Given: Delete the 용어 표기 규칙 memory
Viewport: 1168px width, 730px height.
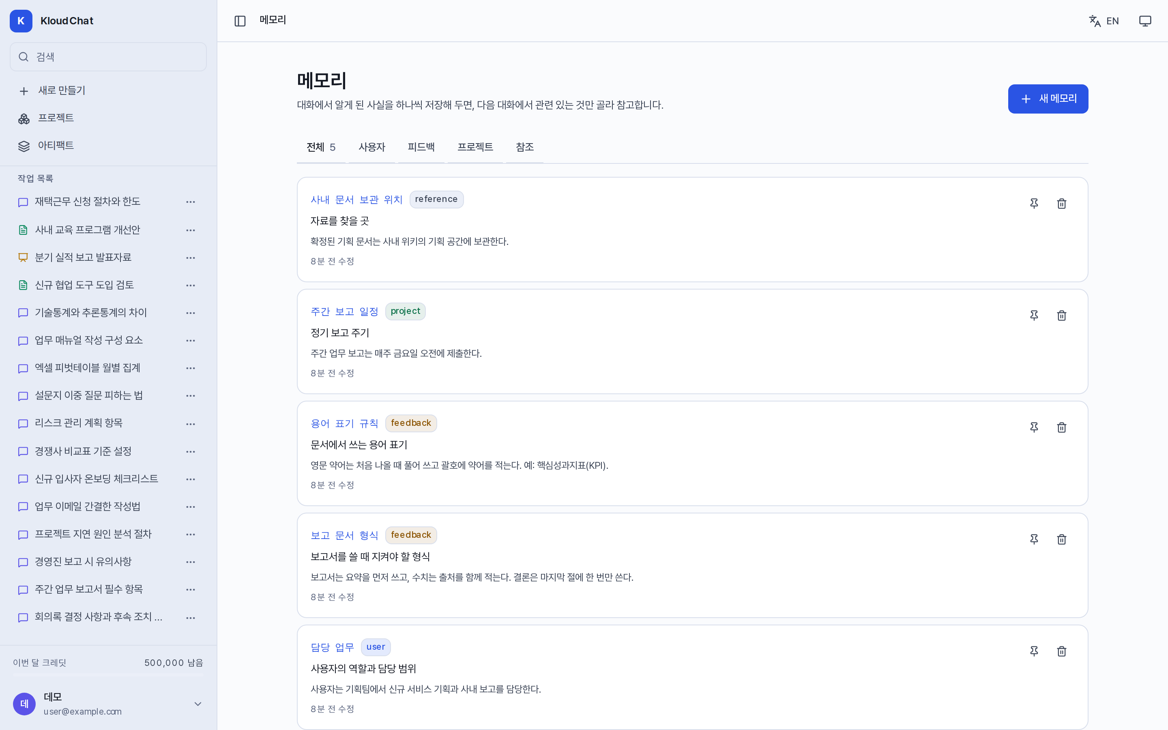Looking at the screenshot, I should click(1061, 427).
